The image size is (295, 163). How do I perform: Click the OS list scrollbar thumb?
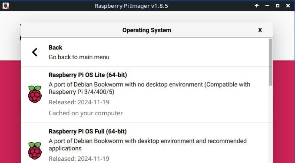271,62
